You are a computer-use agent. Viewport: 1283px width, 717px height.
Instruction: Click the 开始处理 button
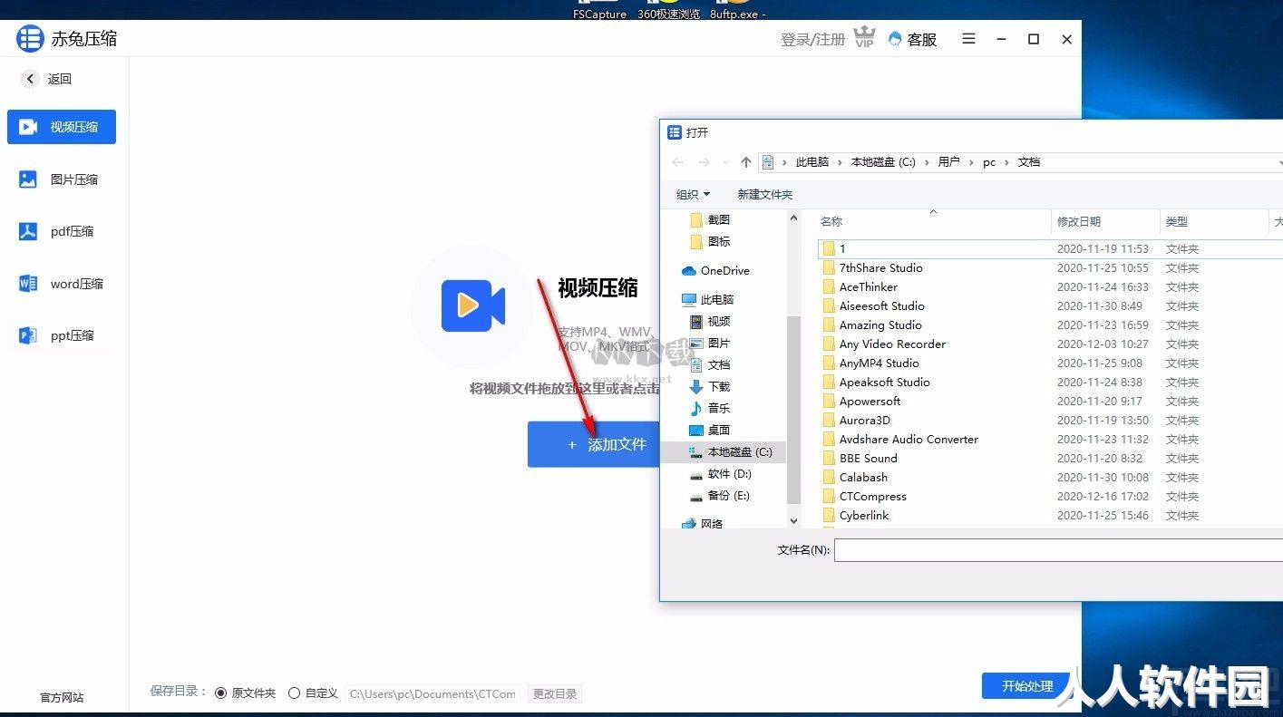1026,686
